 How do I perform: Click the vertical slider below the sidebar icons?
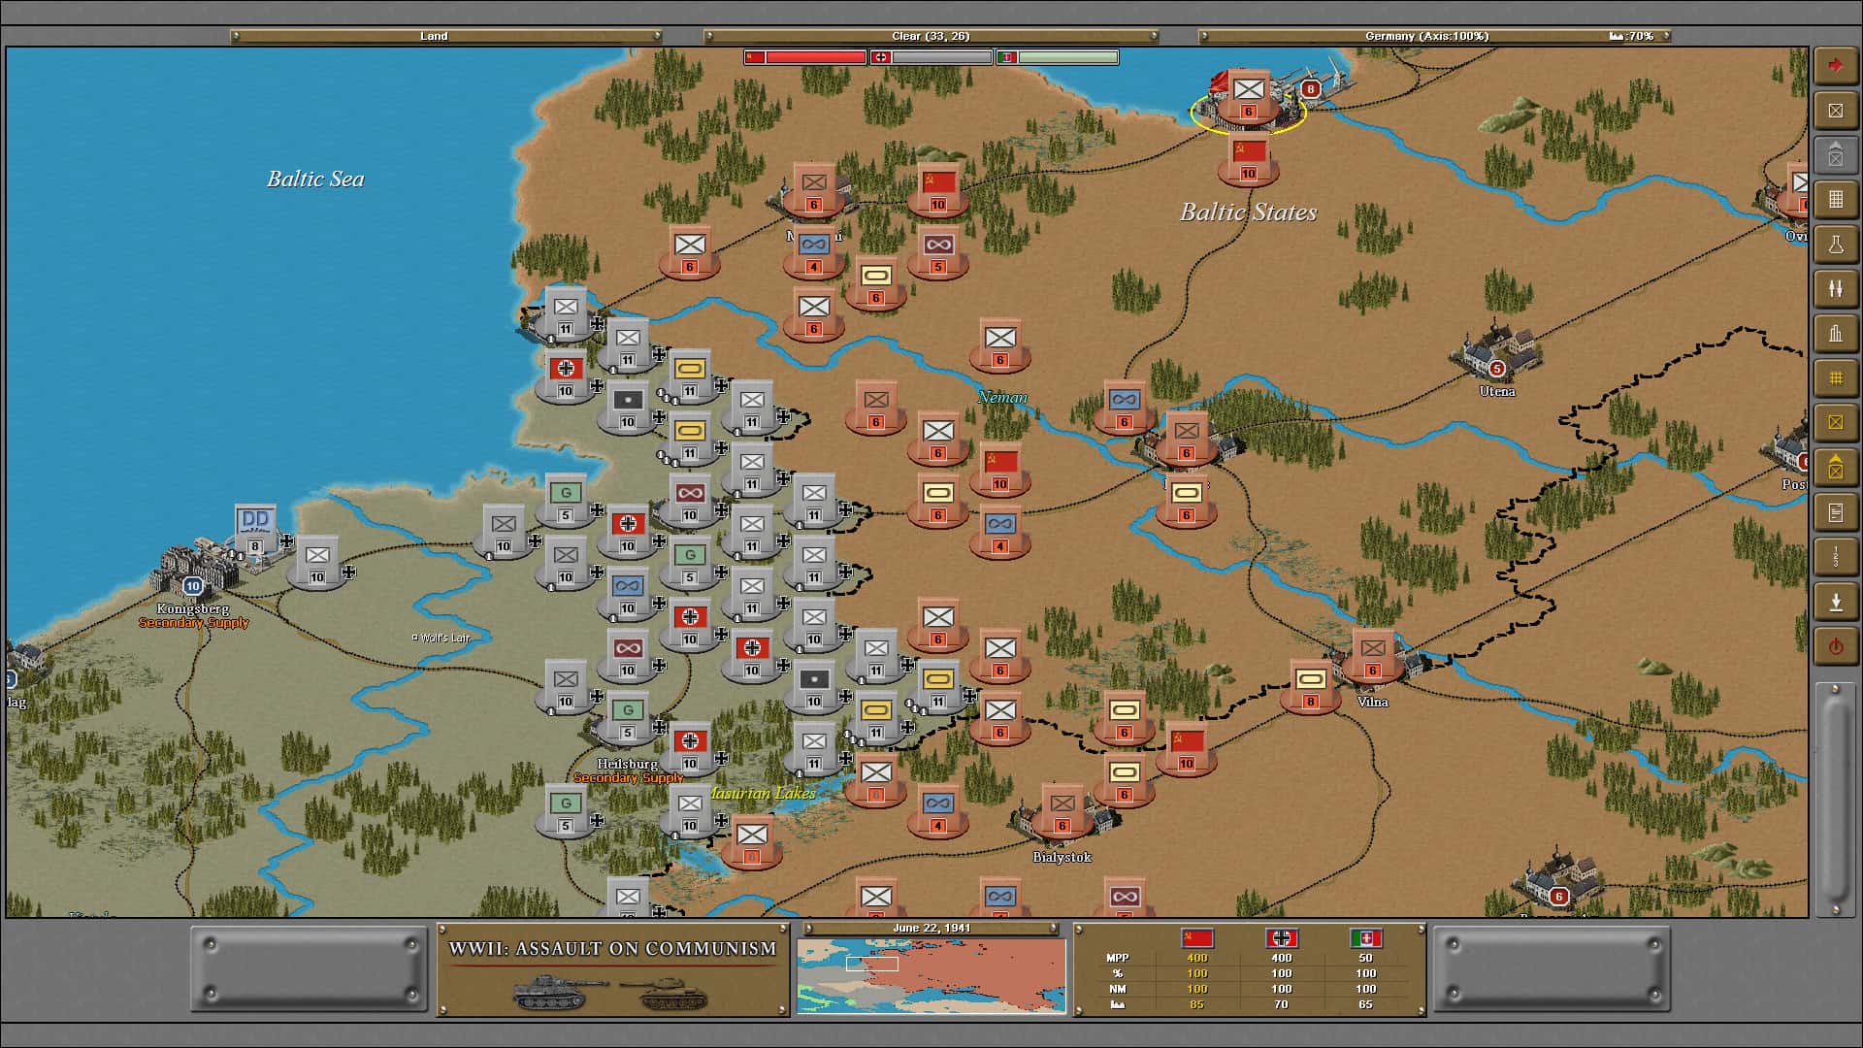tap(1835, 799)
